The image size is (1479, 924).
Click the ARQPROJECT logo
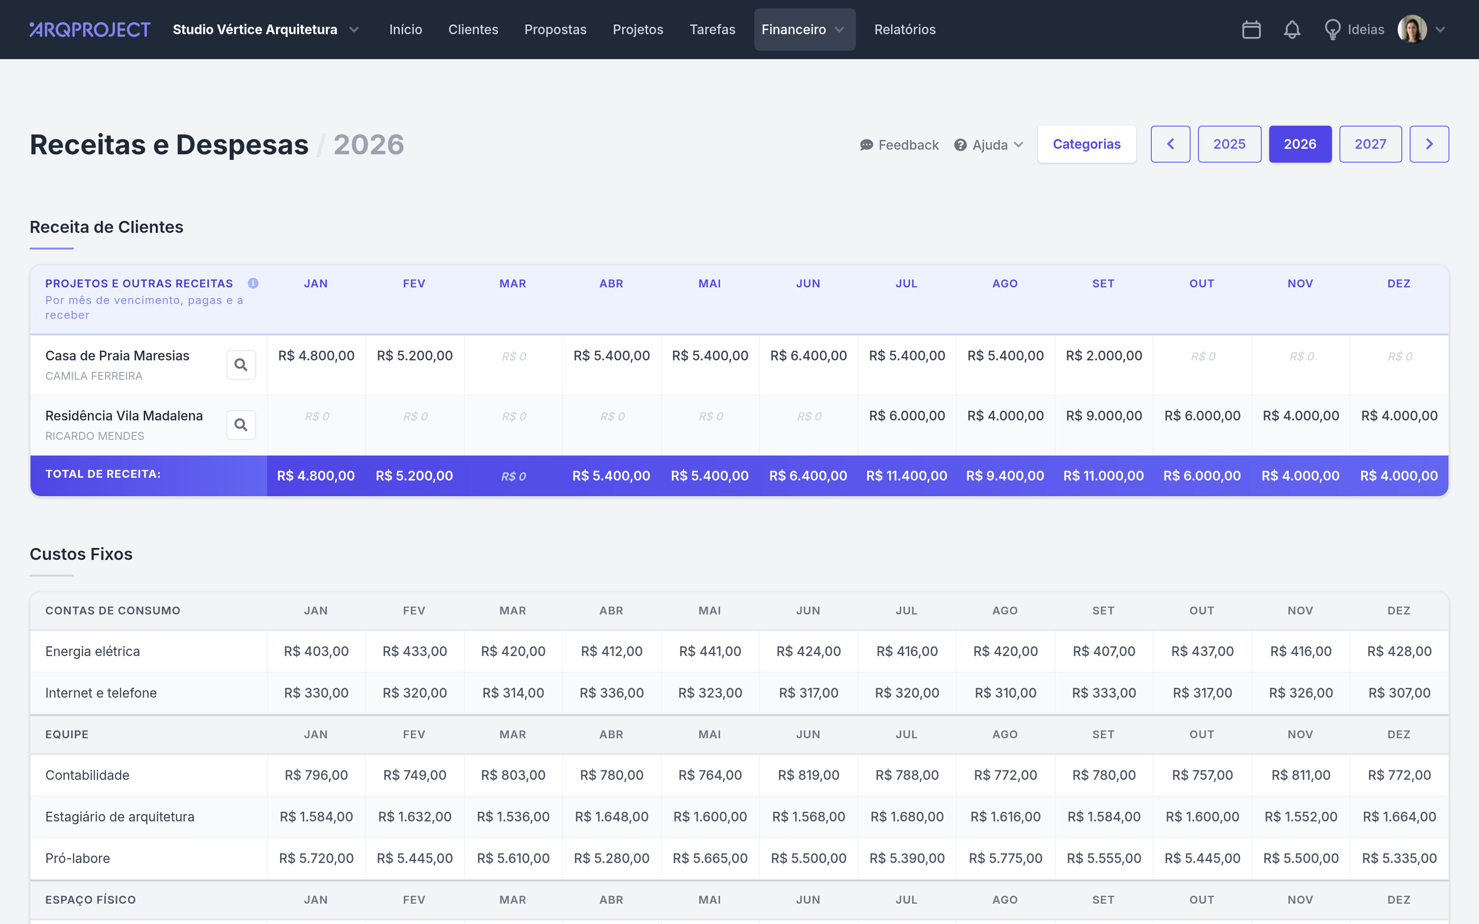click(x=90, y=29)
